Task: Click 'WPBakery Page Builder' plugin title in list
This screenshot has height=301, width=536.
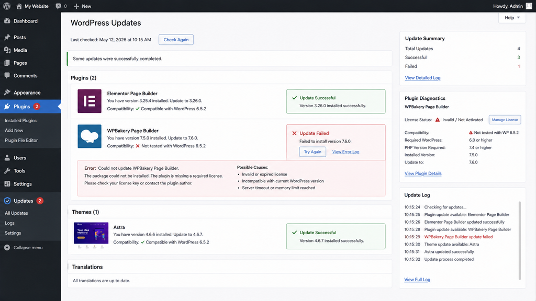Action: 132,131
